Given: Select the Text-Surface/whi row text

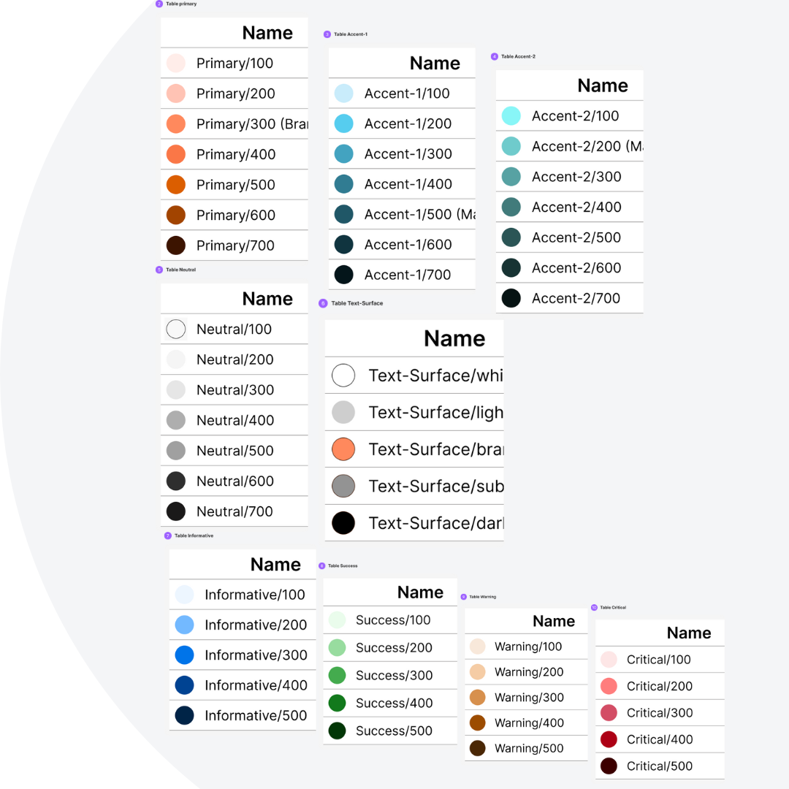Looking at the screenshot, I should click(x=435, y=376).
